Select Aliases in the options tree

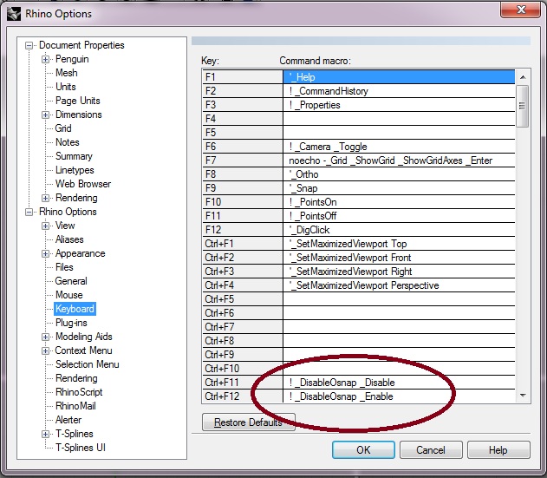pyautogui.click(x=69, y=239)
